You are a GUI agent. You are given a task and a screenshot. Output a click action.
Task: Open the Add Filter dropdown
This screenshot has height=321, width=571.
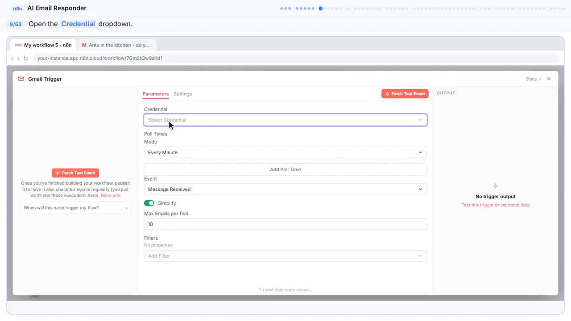click(x=285, y=256)
